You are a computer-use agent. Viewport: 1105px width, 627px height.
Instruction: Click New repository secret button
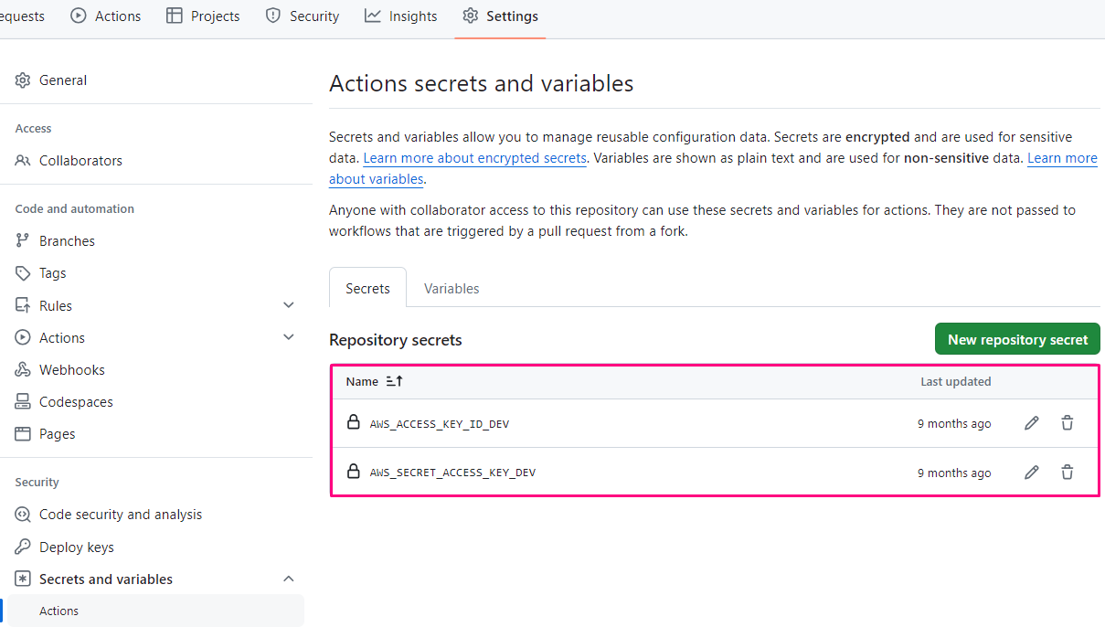tap(1017, 339)
